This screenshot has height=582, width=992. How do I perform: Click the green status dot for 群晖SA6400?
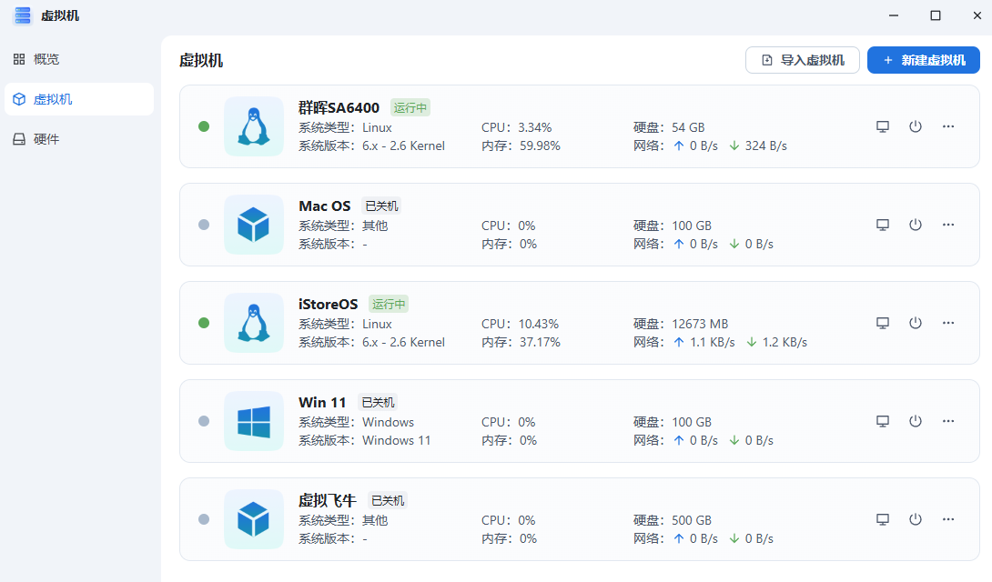204,126
